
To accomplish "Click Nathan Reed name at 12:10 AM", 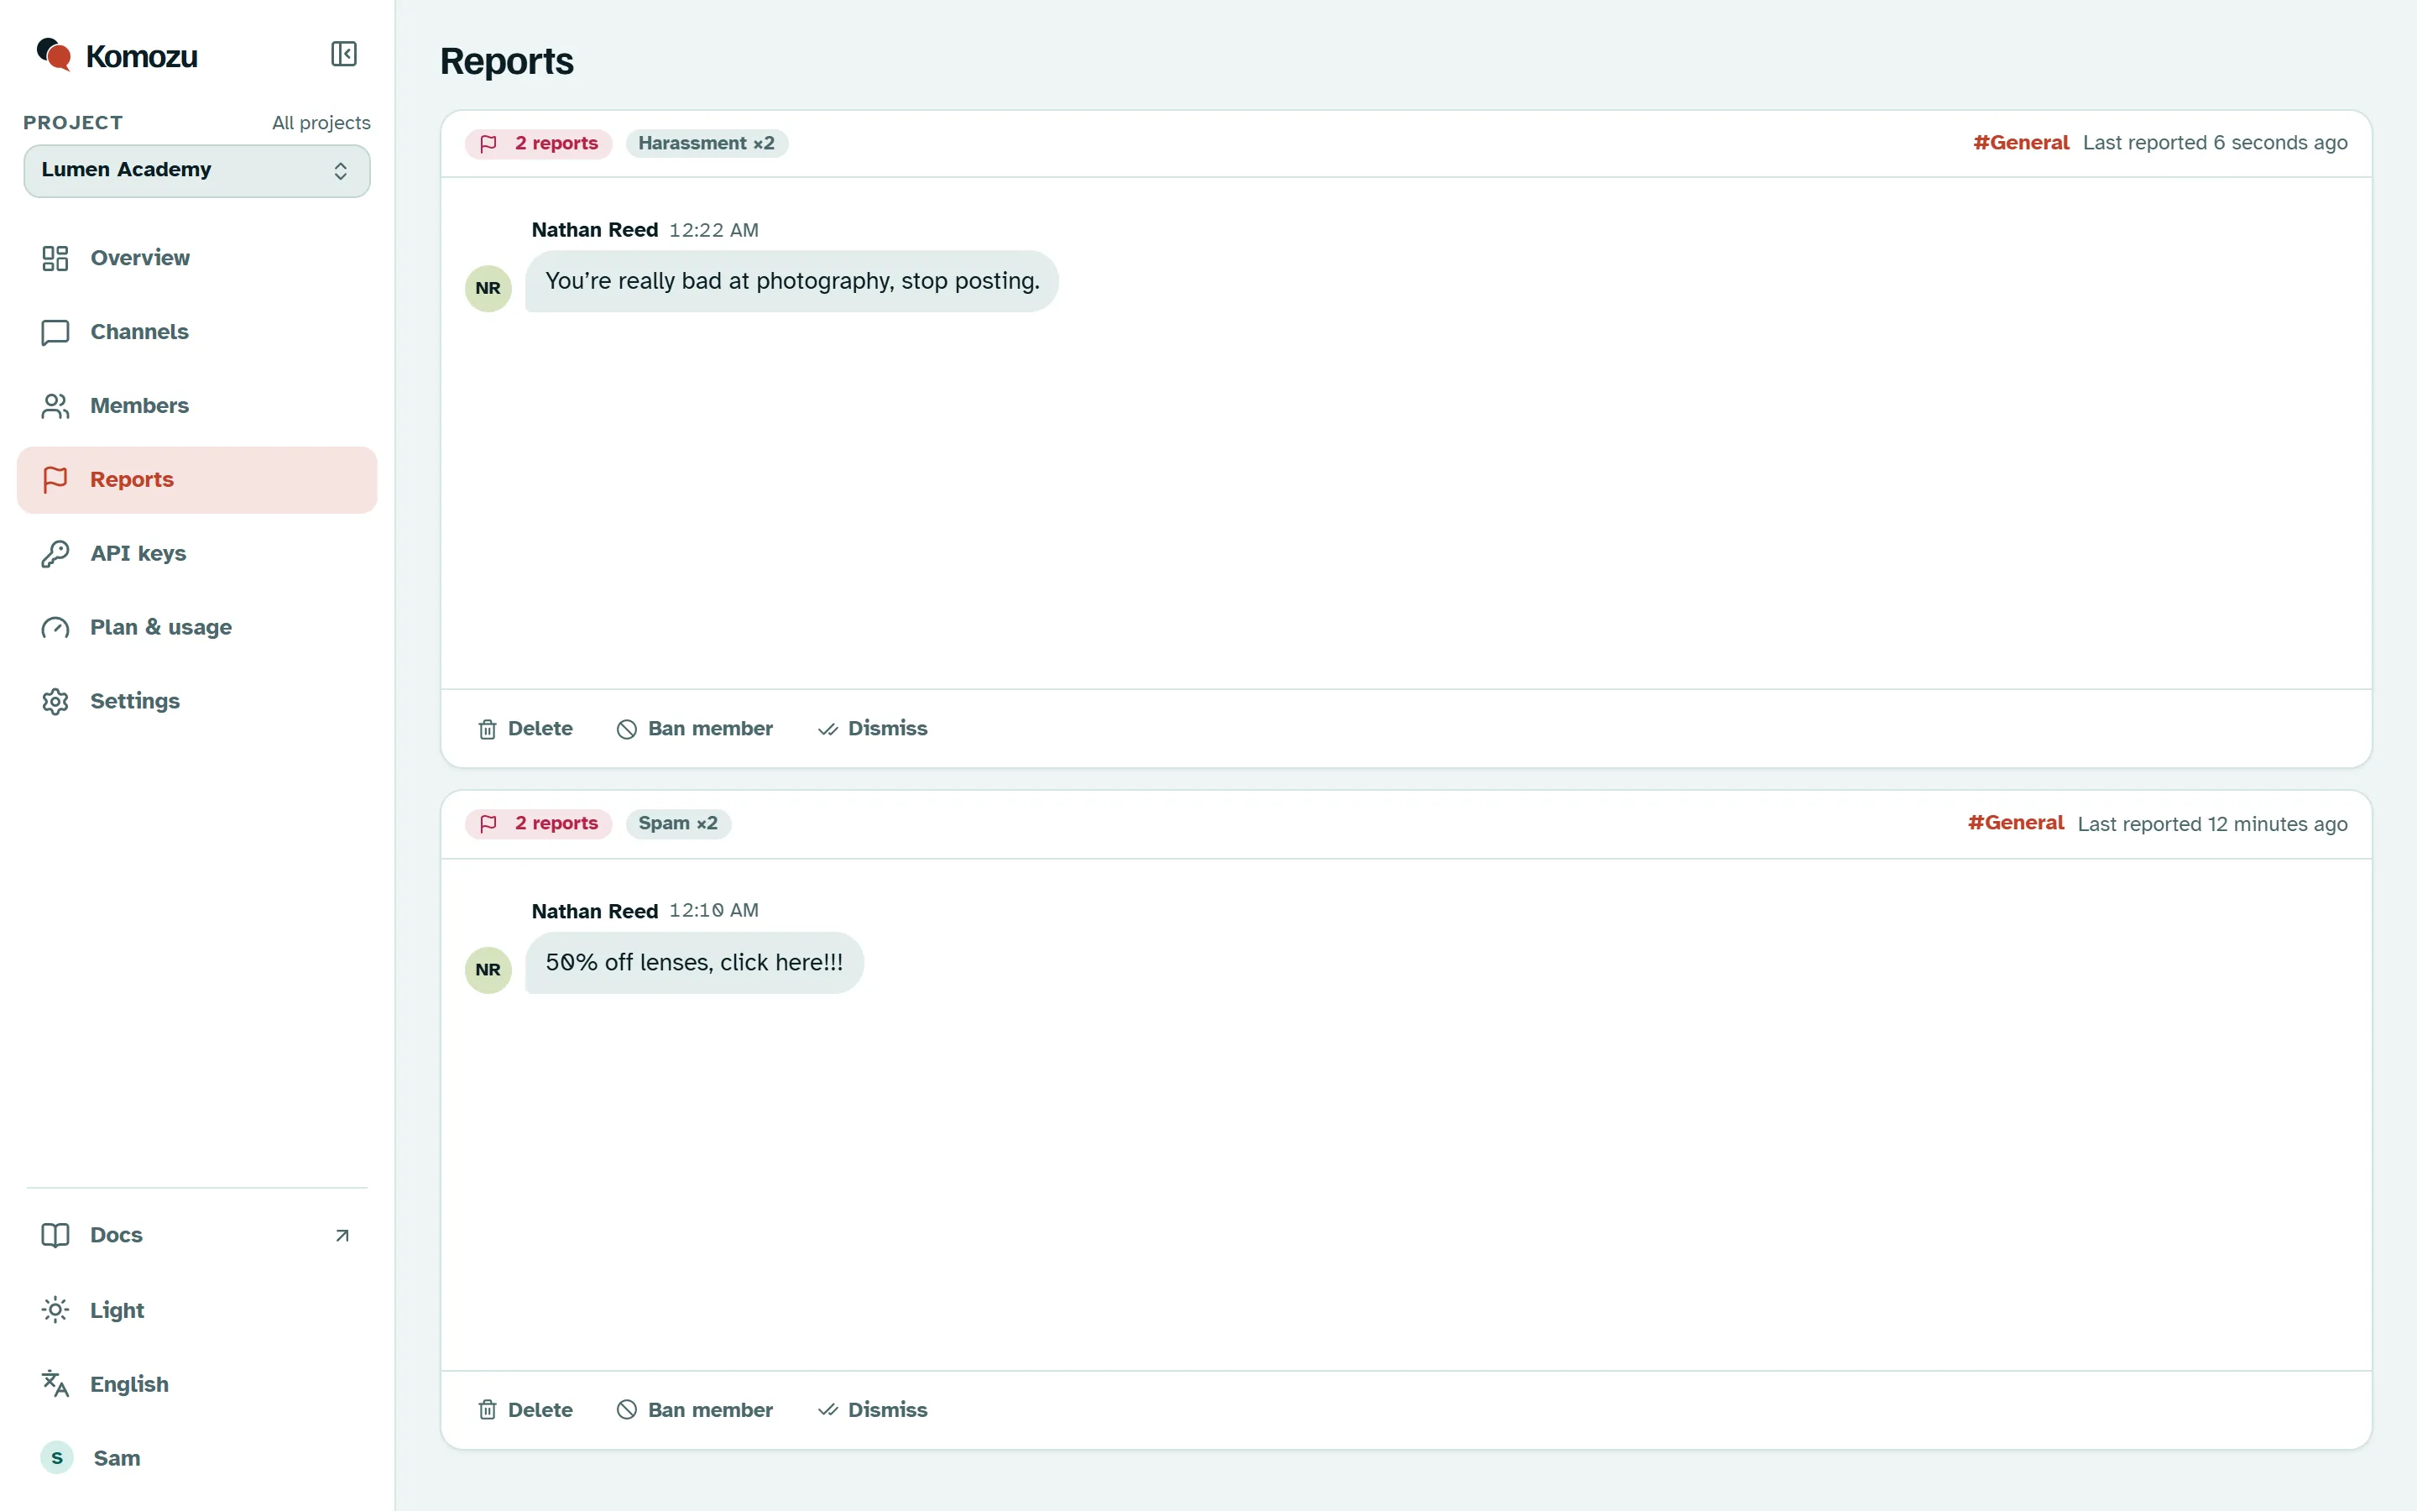I will (x=594, y=912).
